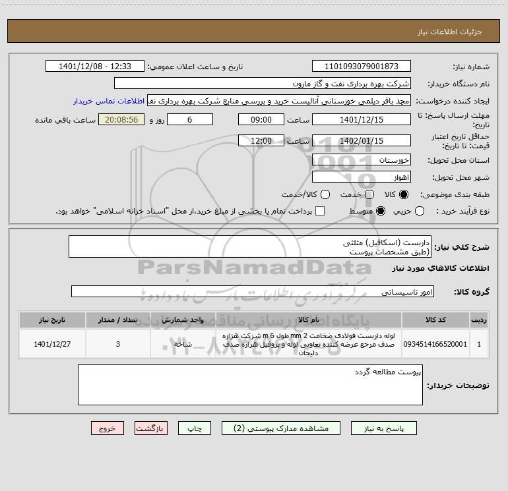Click the remaining days field showing 6
This screenshot has width=508, height=491.
[190, 119]
